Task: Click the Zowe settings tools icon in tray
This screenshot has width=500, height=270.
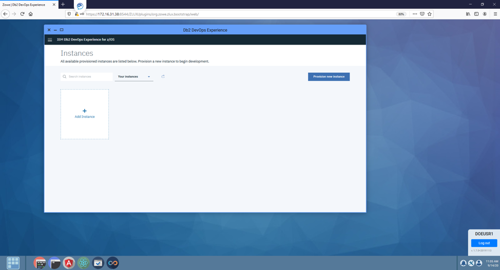Action: click(x=471, y=263)
